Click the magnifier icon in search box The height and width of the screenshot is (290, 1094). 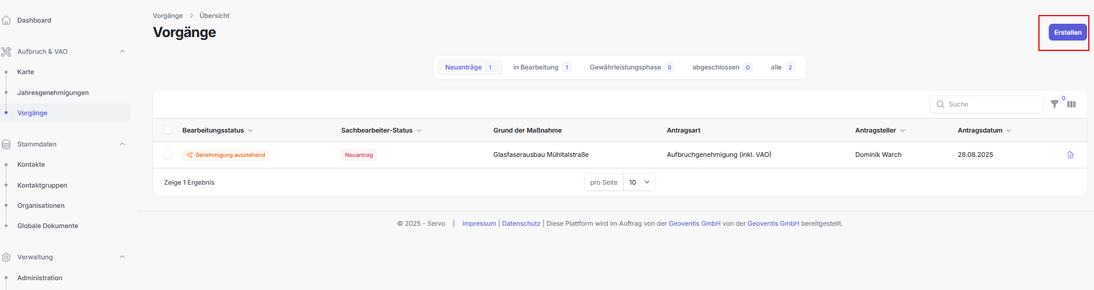940,104
